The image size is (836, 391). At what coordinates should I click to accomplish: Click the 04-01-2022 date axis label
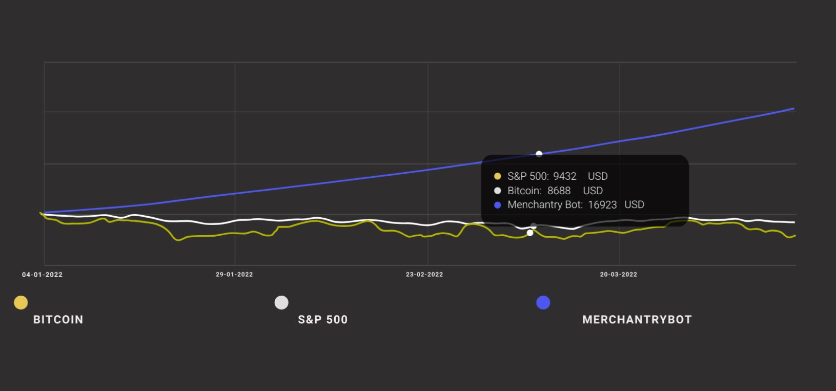[42, 275]
